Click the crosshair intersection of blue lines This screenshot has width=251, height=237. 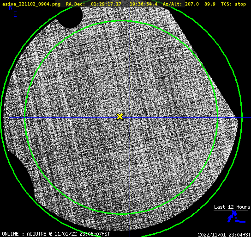(x=130, y=118)
